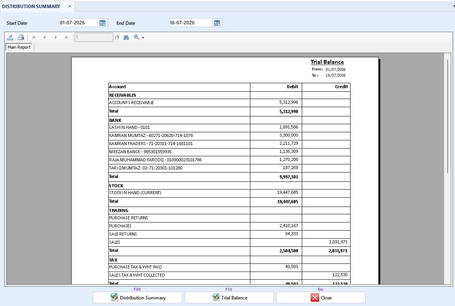The image size is (455, 306).
Task: Click the Trial Balance button
Action: point(229,297)
